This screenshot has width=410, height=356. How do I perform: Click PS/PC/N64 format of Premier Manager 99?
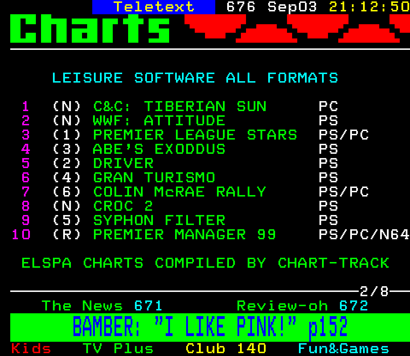[364, 235]
